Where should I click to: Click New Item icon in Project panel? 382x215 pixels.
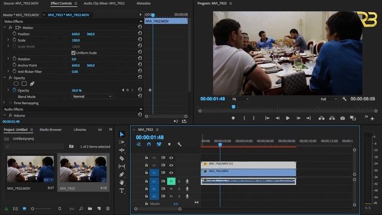point(99,208)
